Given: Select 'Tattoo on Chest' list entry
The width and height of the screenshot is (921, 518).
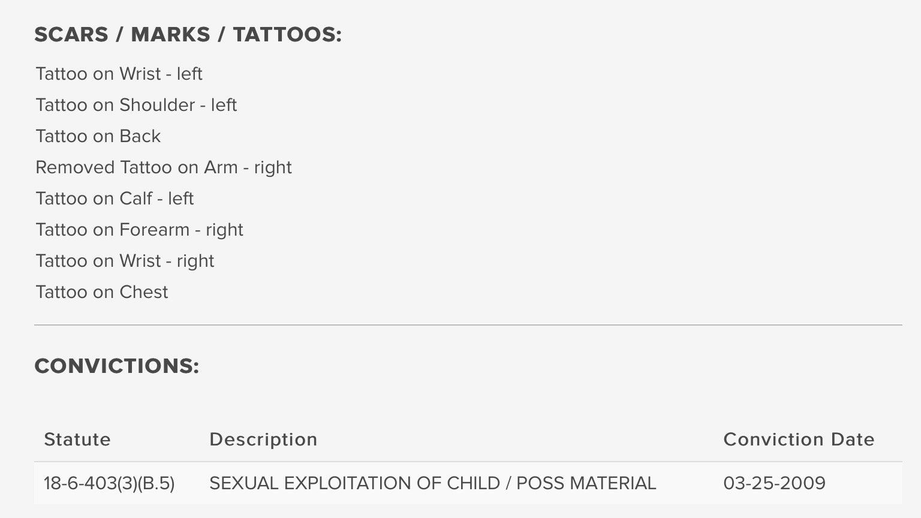Looking at the screenshot, I should 102,292.
